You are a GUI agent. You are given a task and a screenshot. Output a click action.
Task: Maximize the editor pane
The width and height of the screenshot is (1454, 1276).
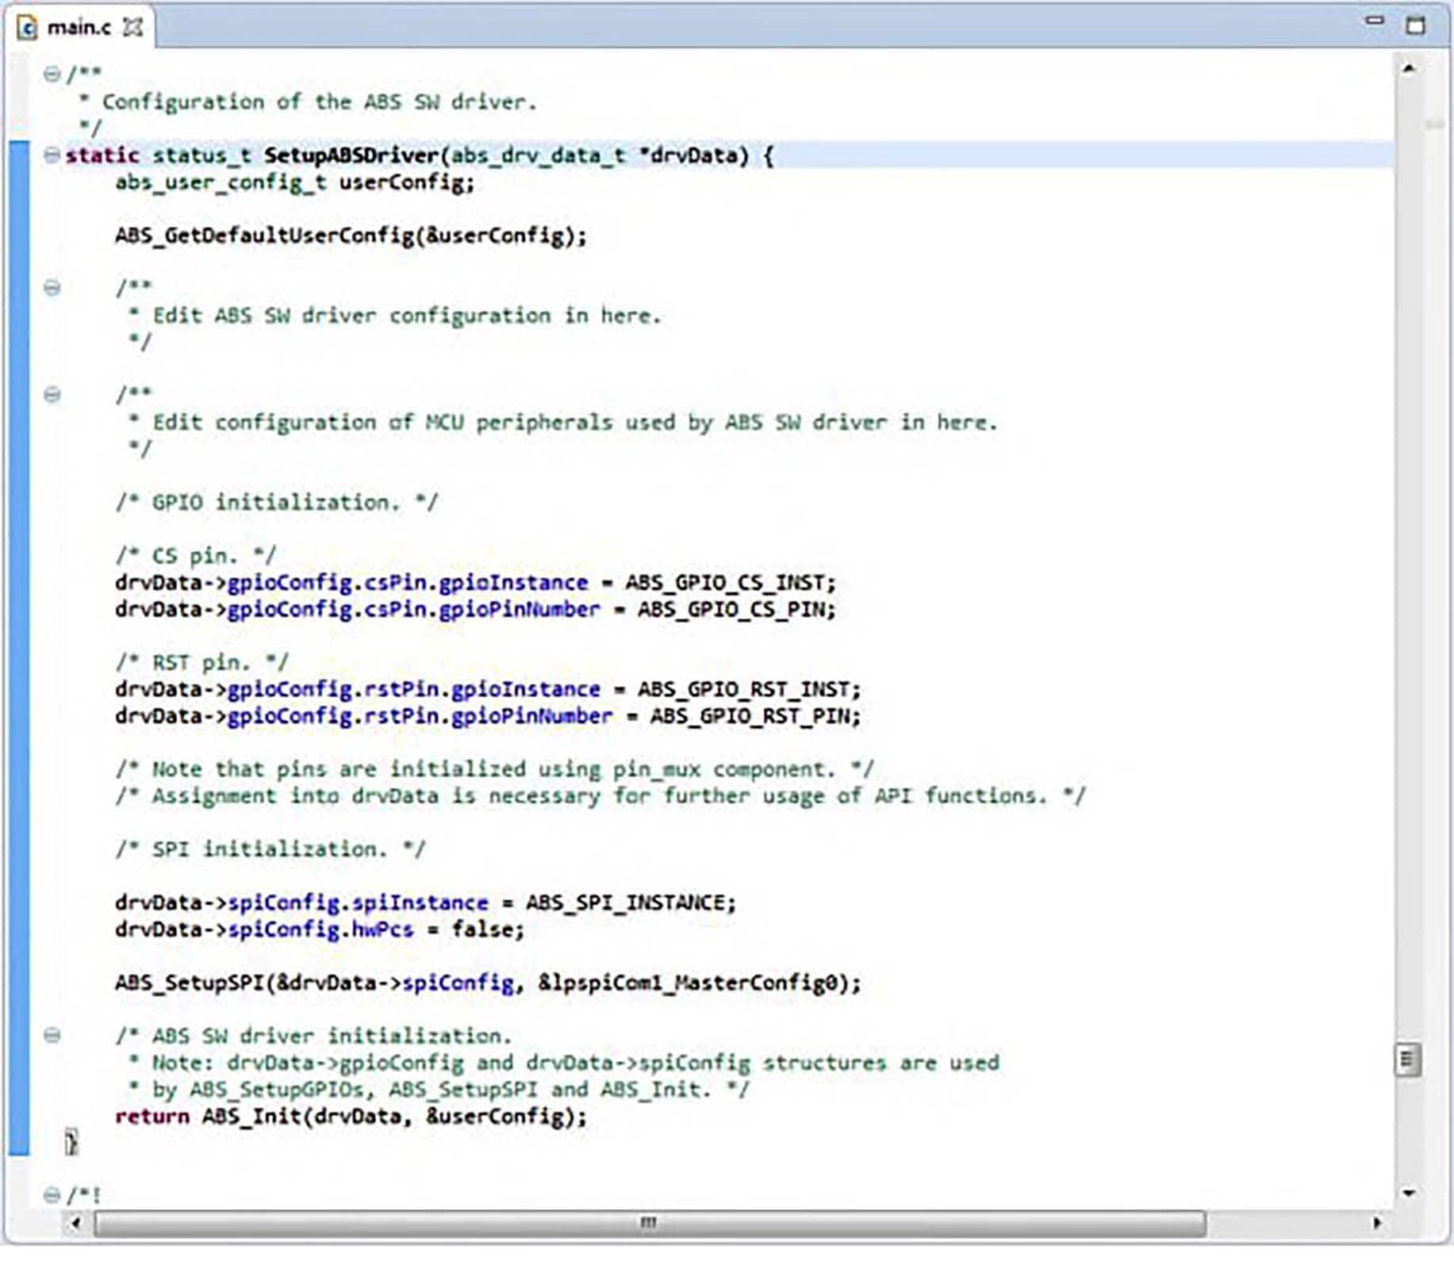[x=1416, y=25]
